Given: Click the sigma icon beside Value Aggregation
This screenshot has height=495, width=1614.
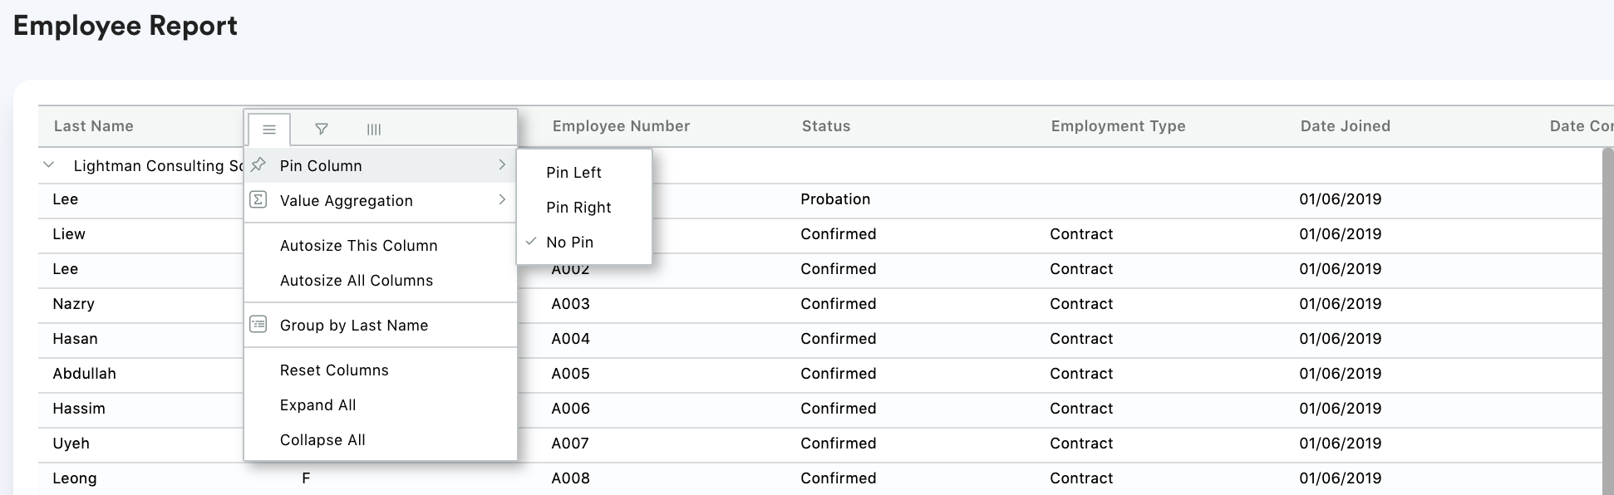Looking at the screenshot, I should [x=258, y=199].
